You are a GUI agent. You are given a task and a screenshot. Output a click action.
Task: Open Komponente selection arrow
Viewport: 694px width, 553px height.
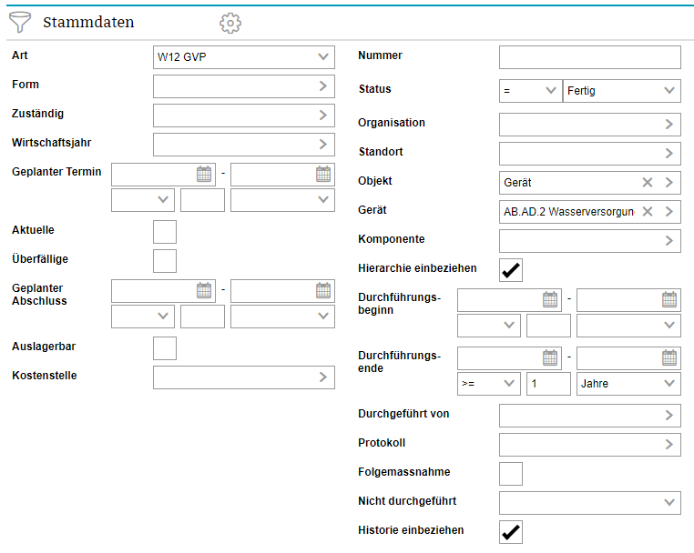point(669,240)
